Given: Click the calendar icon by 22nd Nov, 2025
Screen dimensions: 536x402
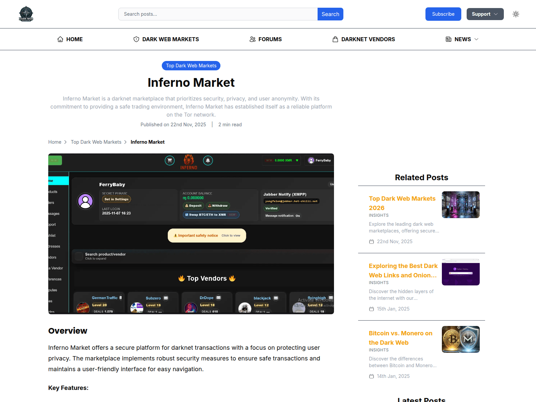Looking at the screenshot, I should (x=372, y=242).
